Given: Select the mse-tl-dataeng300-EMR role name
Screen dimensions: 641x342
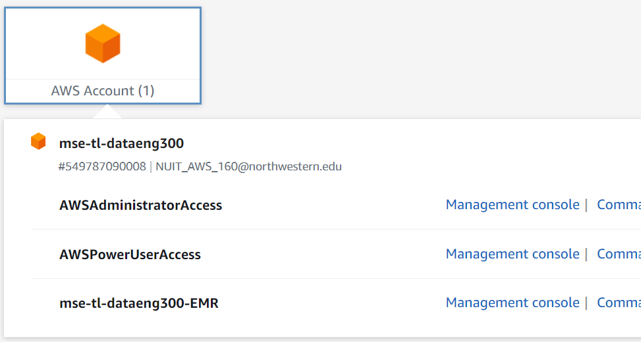Looking at the screenshot, I should click(x=138, y=303).
